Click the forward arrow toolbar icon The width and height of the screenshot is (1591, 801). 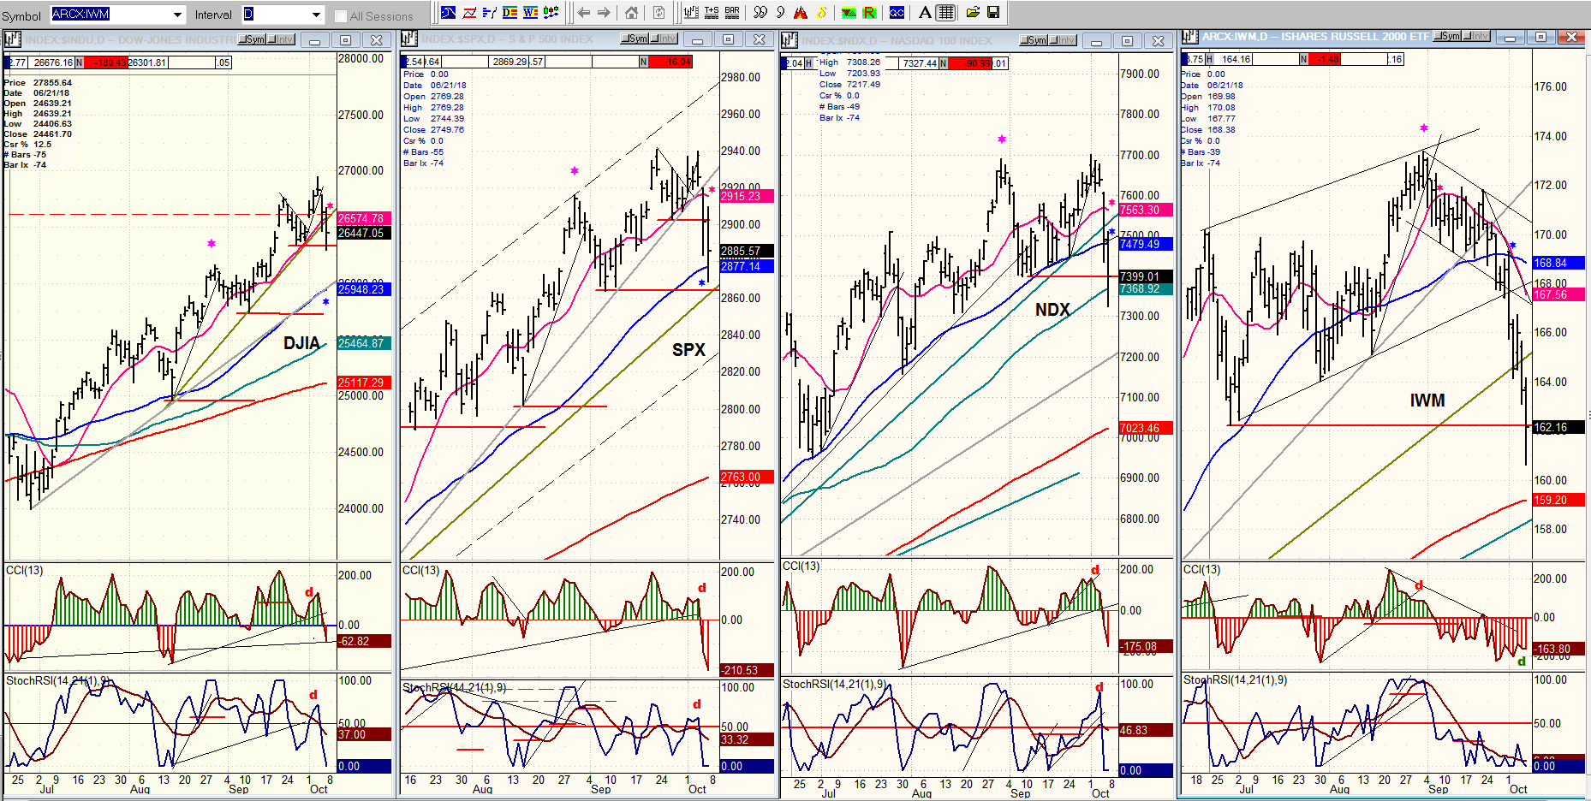coord(604,13)
